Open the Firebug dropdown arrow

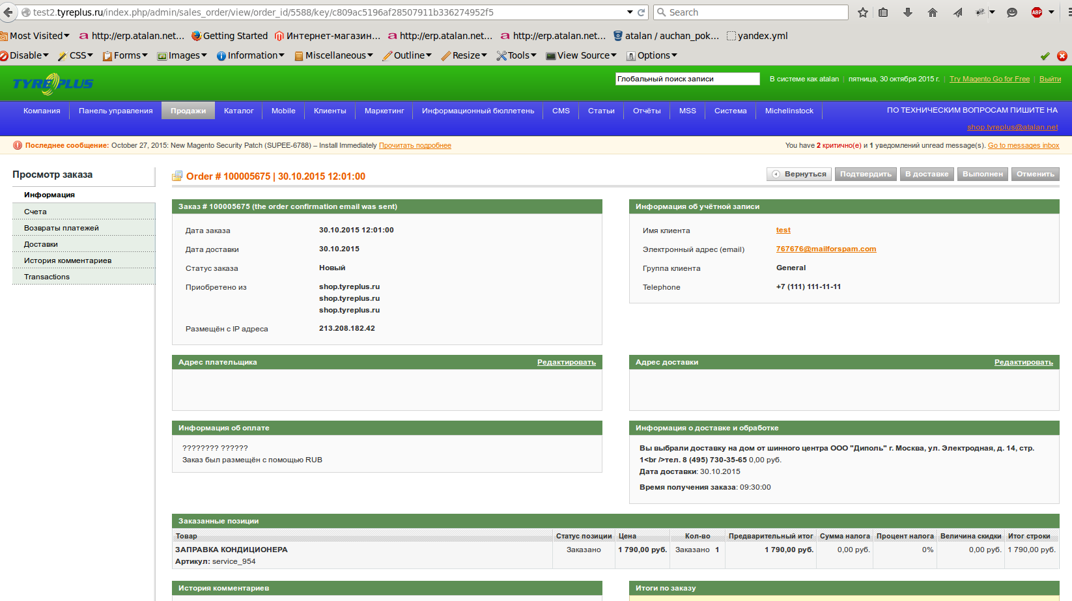click(x=993, y=12)
